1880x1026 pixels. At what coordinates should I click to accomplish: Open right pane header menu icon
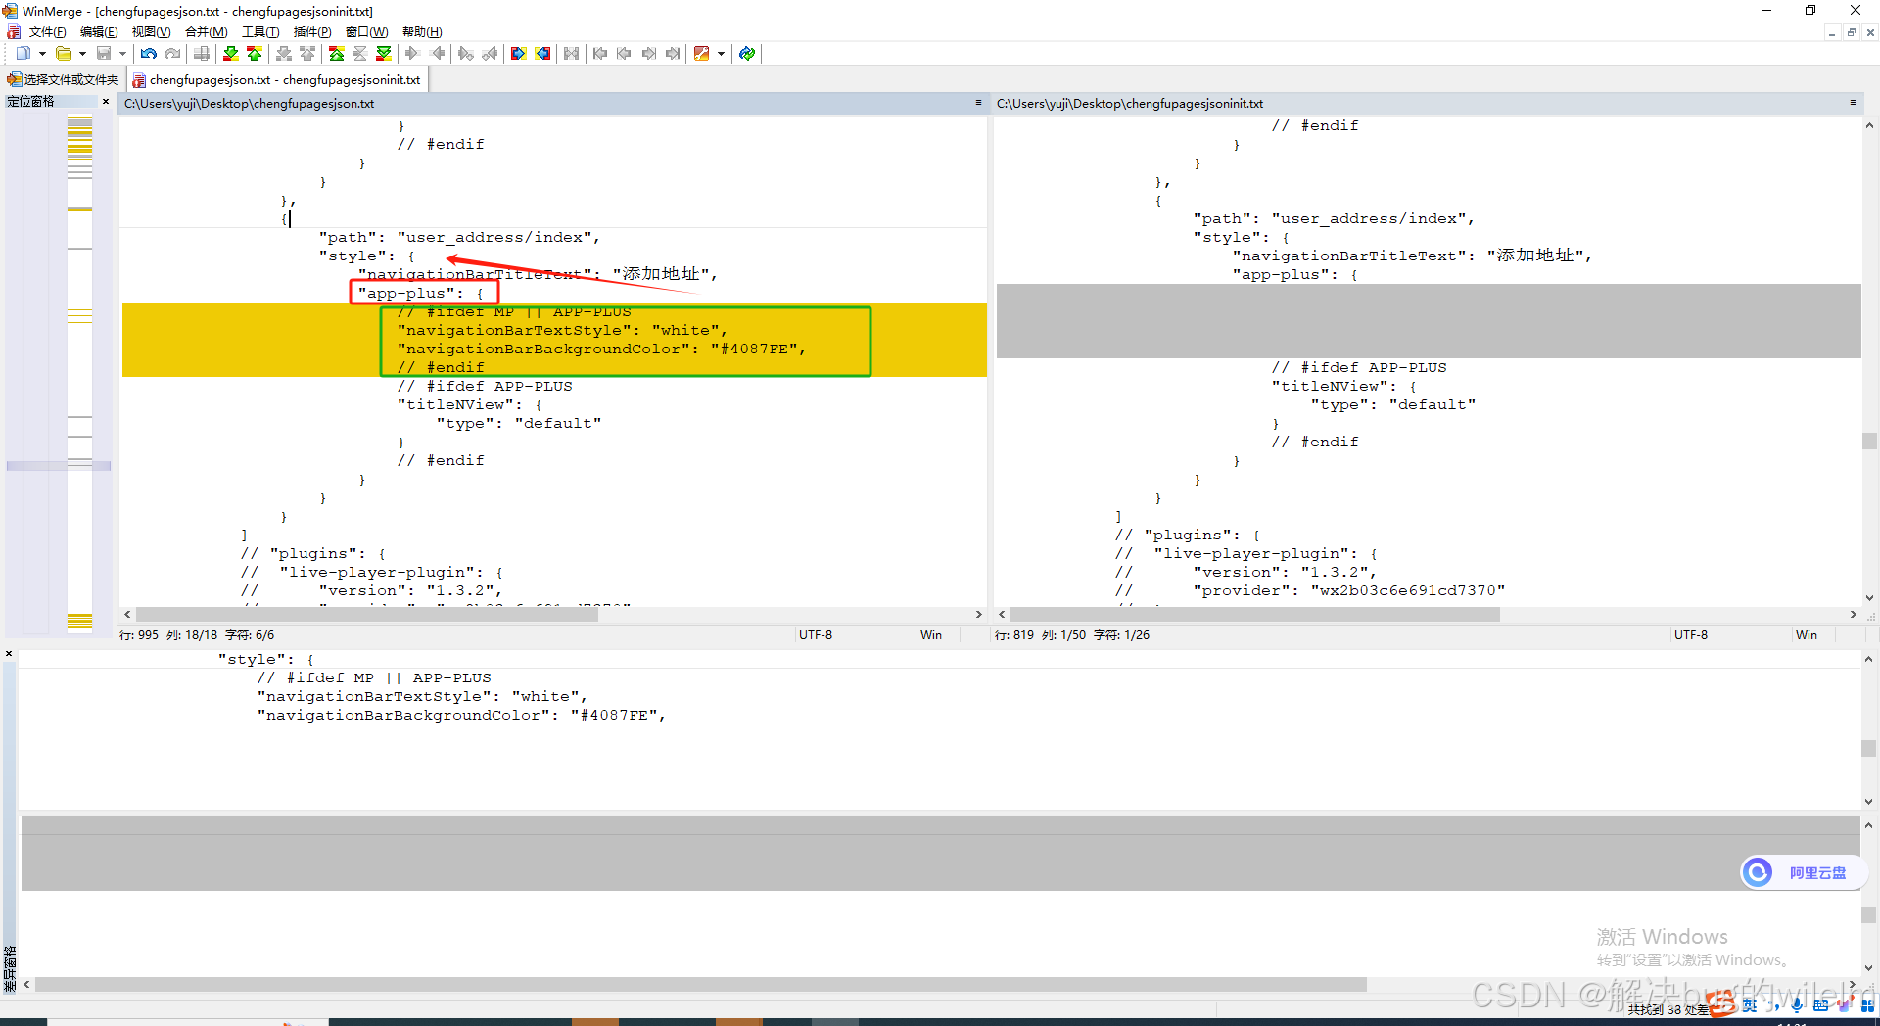click(1853, 103)
